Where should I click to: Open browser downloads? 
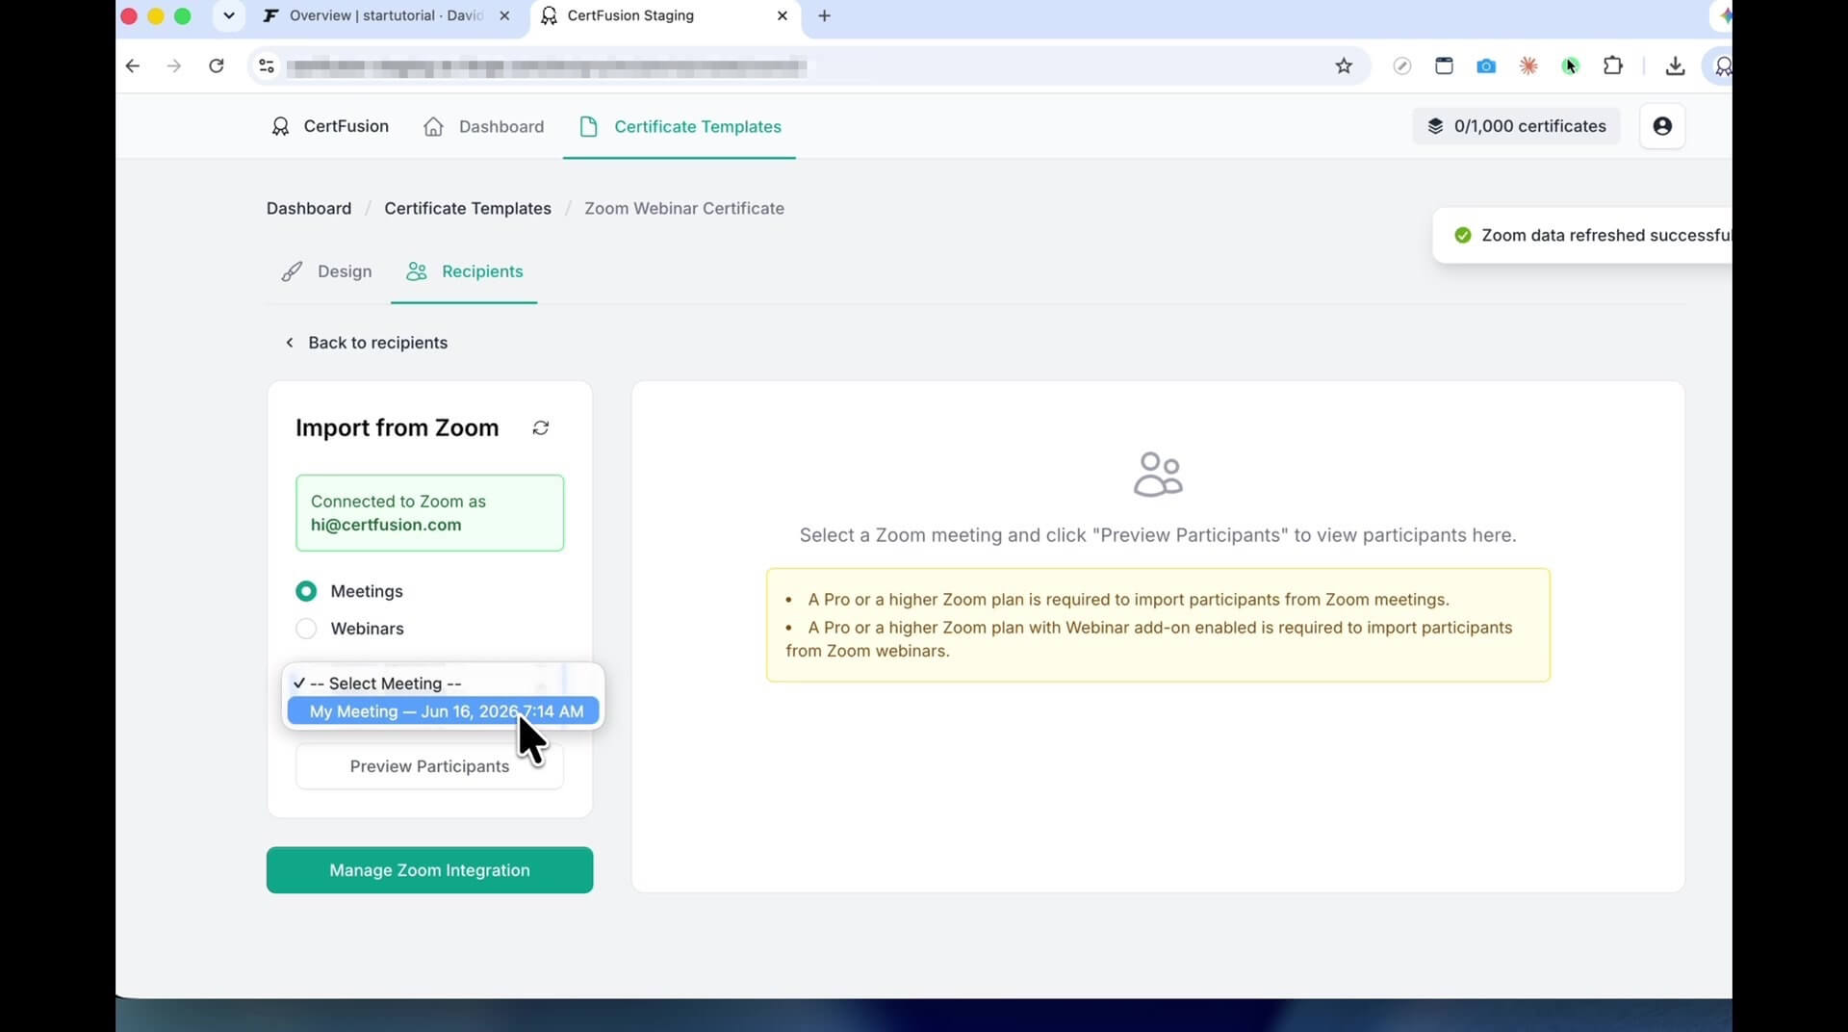click(x=1675, y=65)
